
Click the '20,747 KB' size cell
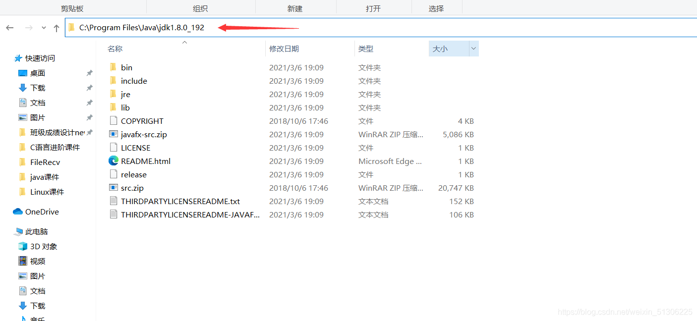click(x=456, y=188)
